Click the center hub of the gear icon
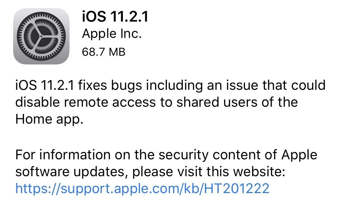The width and height of the screenshot is (352, 205). tap(41, 36)
